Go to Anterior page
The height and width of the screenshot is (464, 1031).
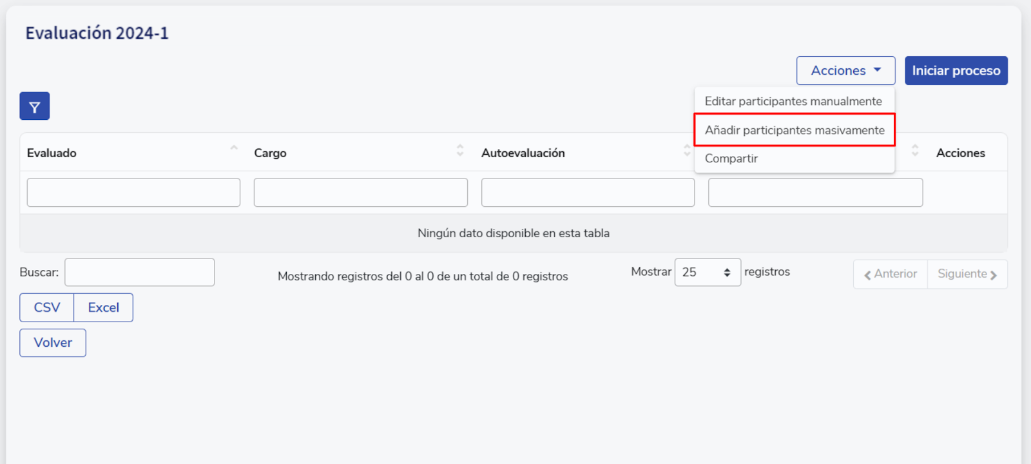pos(891,275)
